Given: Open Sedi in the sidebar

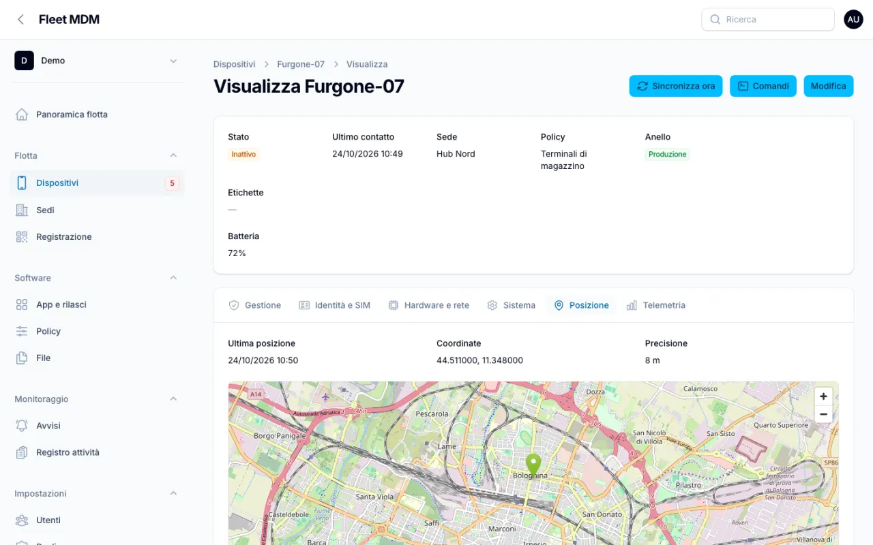Looking at the screenshot, I should tap(97, 211).
